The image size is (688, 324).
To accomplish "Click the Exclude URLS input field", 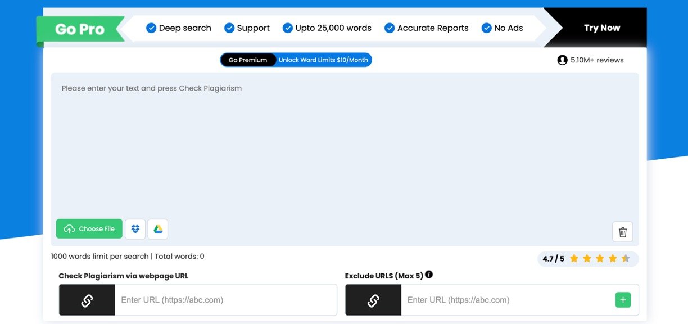I will 508,300.
